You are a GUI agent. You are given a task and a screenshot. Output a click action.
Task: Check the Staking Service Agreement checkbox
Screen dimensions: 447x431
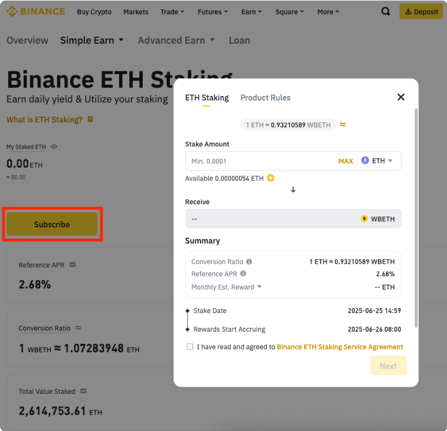tap(190, 347)
